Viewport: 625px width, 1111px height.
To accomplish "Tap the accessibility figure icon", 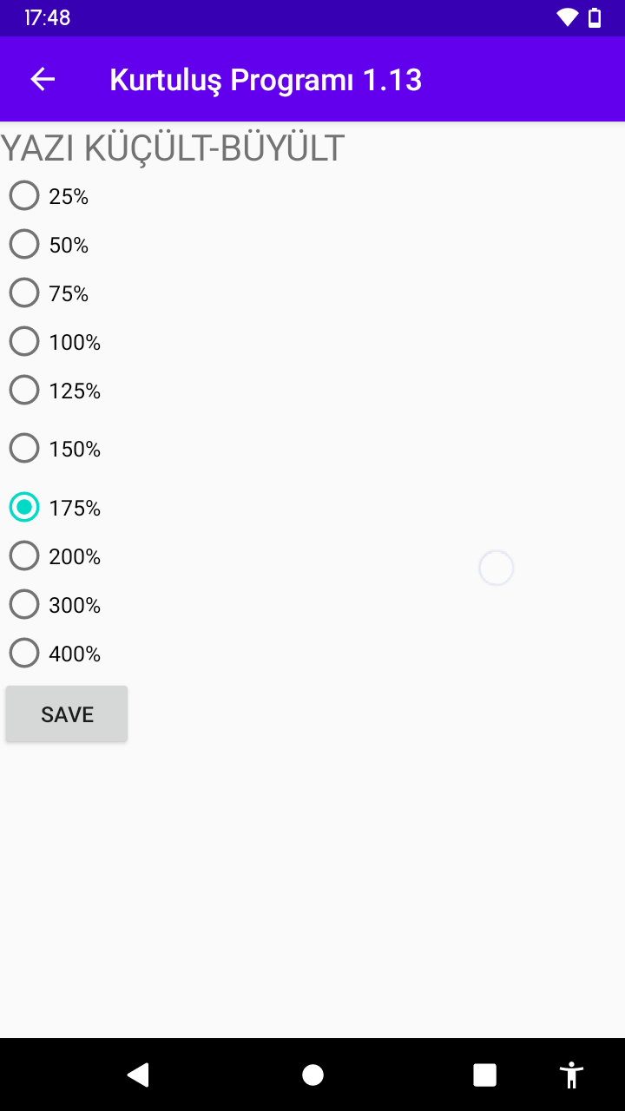I will [571, 1075].
